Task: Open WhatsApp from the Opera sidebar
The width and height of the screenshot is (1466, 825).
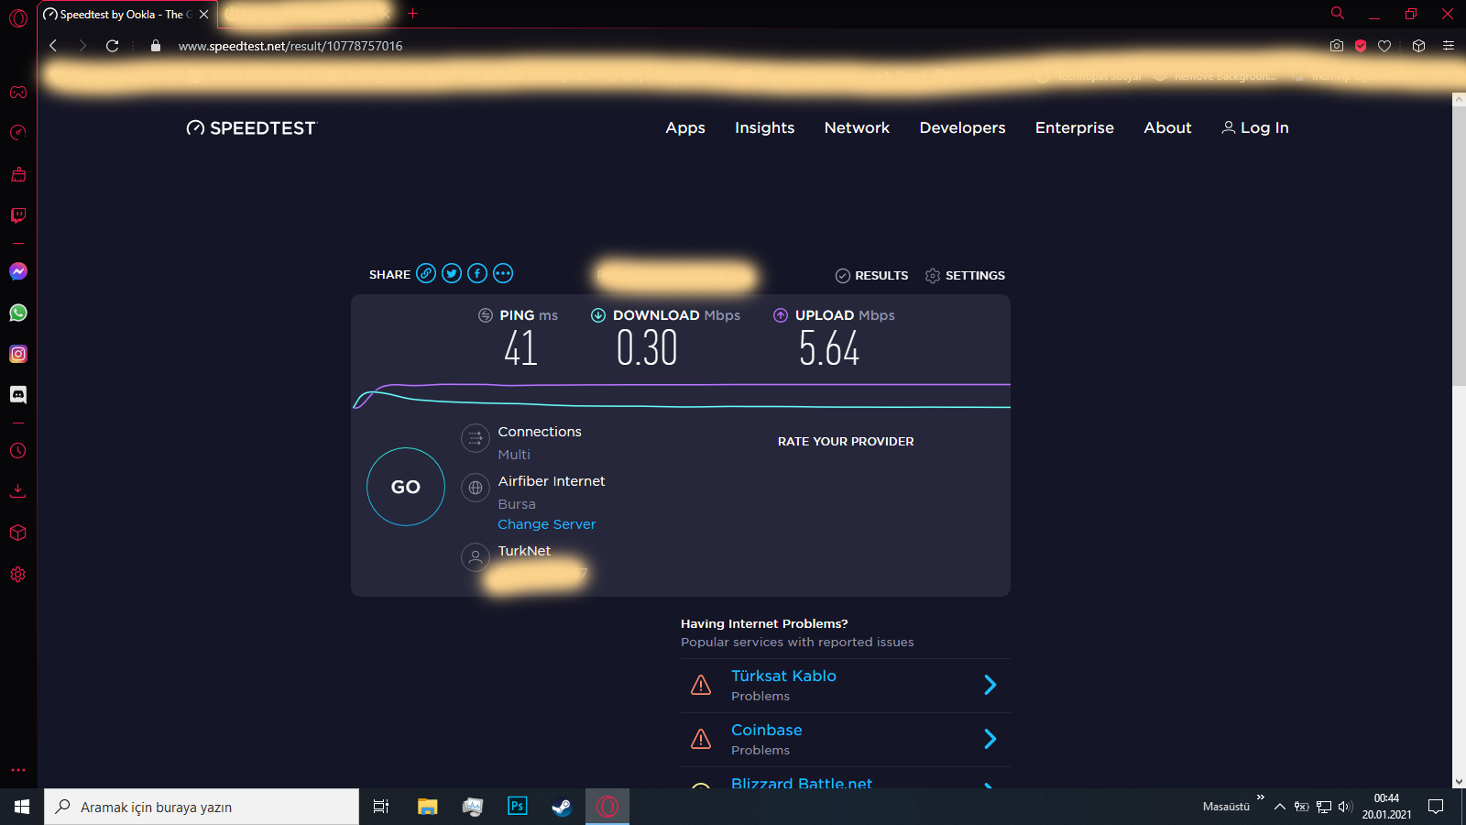Action: [x=18, y=313]
